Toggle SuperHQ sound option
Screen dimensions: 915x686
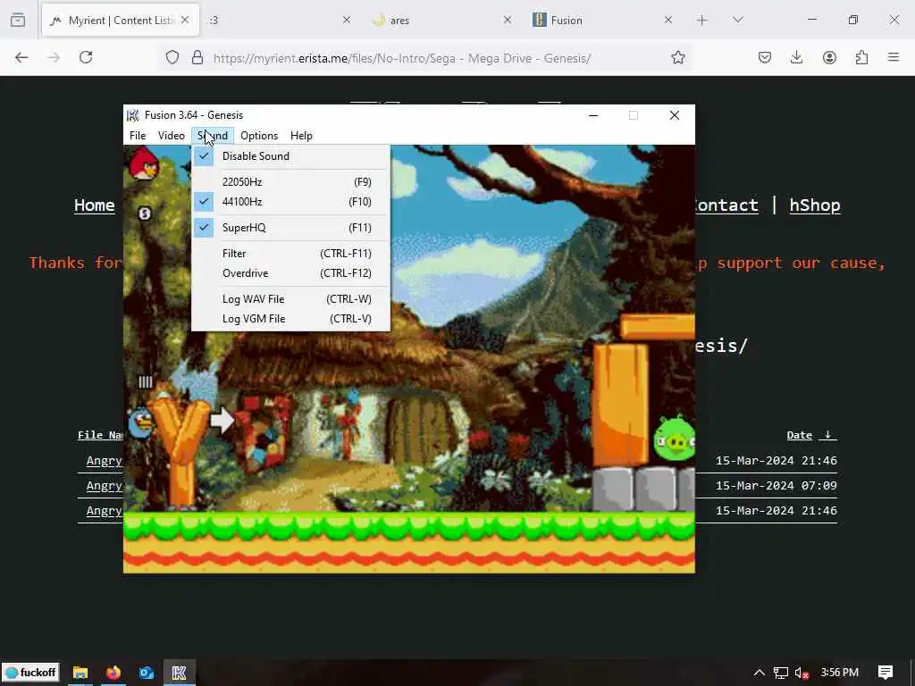(x=290, y=228)
